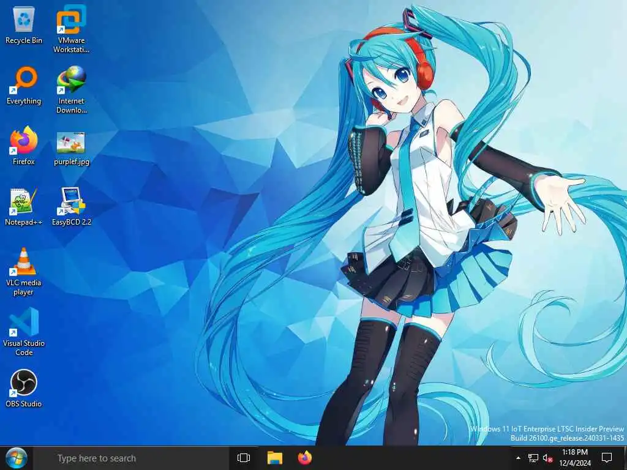Click the Type here to search box

(131, 458)
